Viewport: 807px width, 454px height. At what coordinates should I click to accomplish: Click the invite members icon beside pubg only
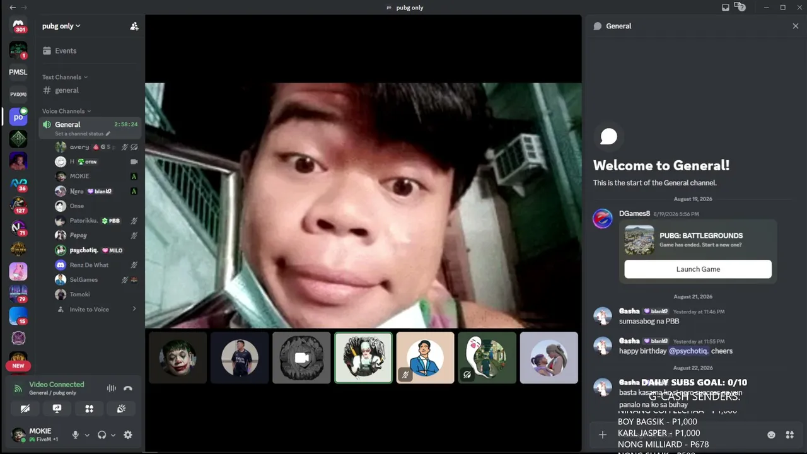click(134, 26)
